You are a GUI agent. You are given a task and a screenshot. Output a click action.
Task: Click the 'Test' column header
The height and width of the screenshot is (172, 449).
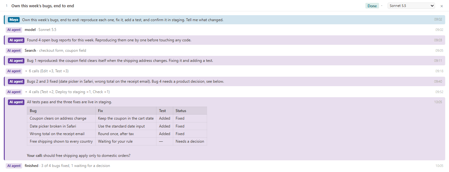(x=165, y=111)
